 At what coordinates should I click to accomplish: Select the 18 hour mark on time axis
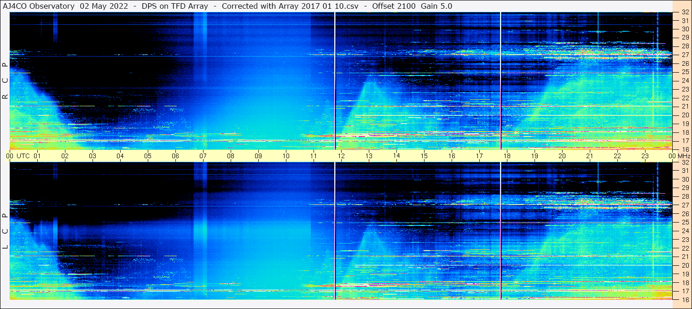coord(507,156)
